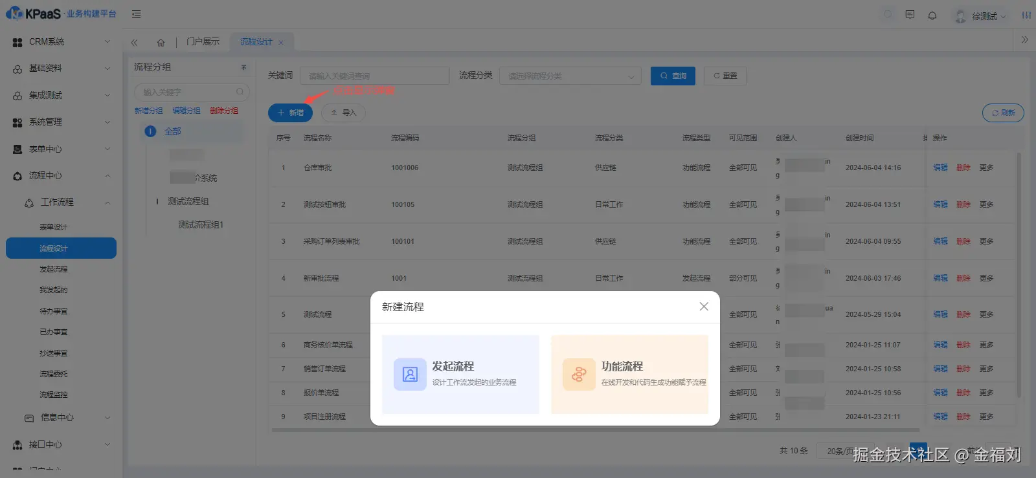The height and width of the screenshot is (478, 1036).
Task: Collapse the 工作流程 submenu
Action: pyautogui.click(x=62, y=202)
